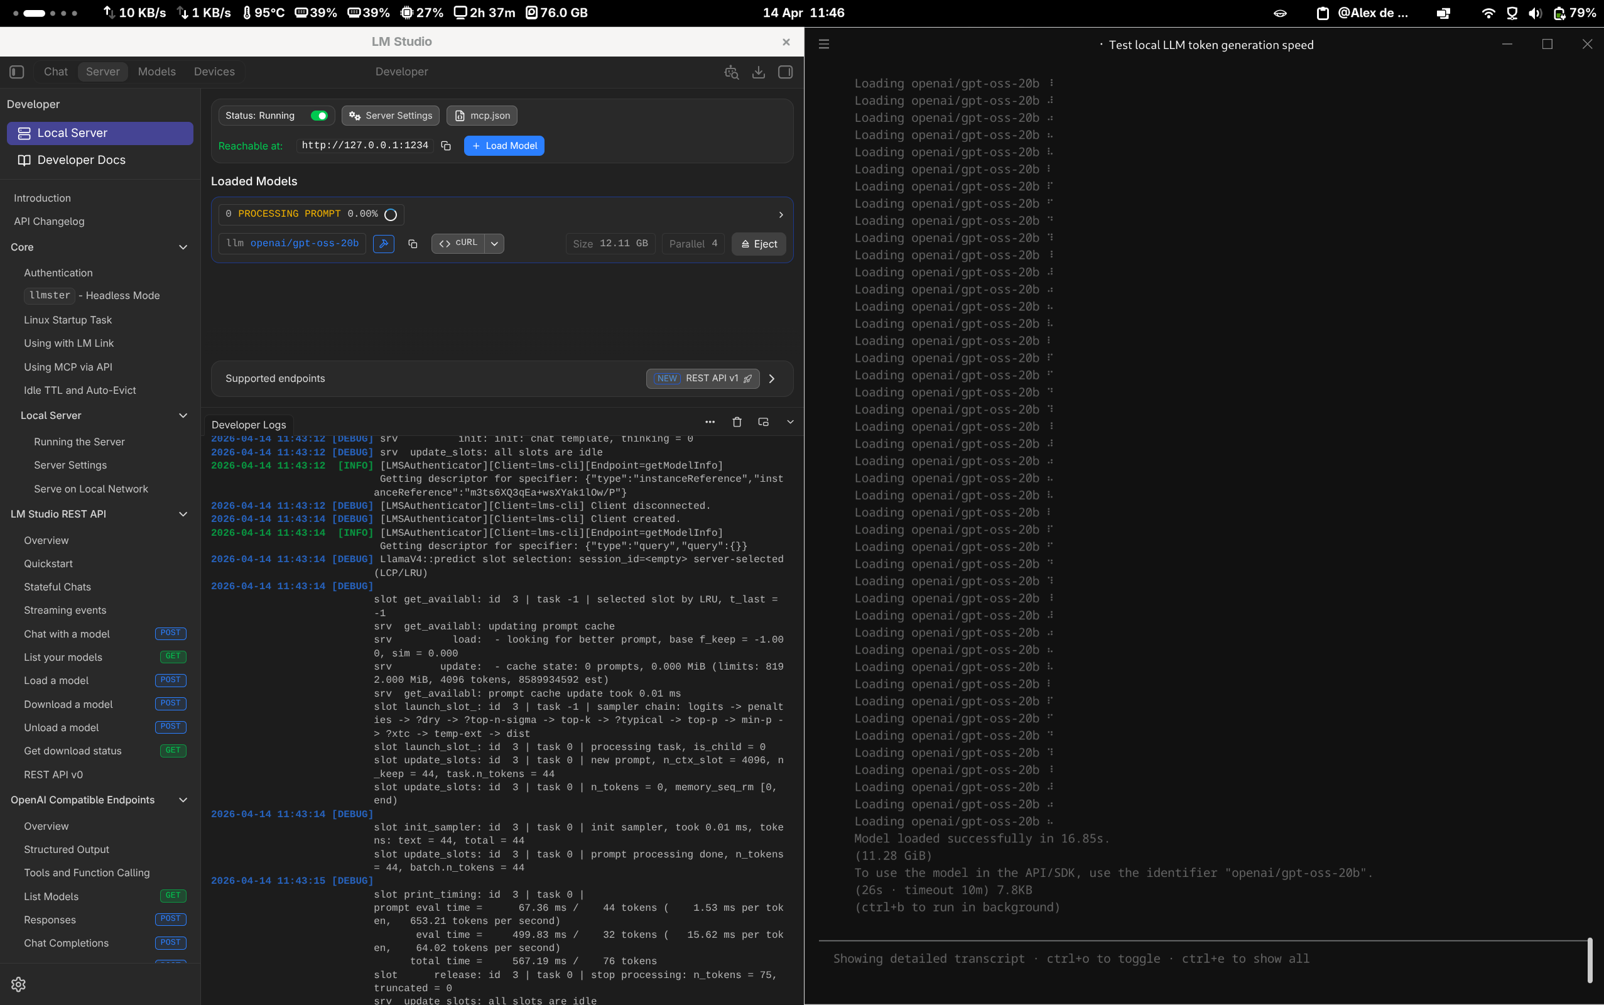Copy the model identifier with the copy icon
Image resolution: width=1604 pixels, height=1005 pixels.
413,244
